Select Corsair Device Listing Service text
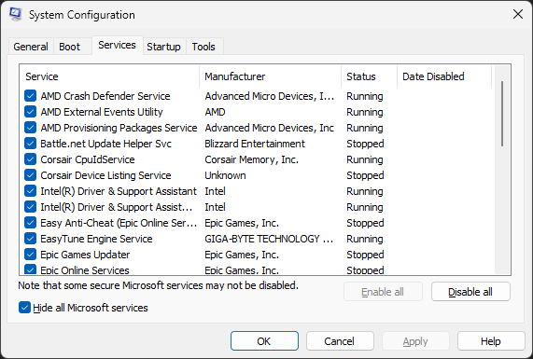The height and width of the screenshot is (359, 533). tap(105, 175)
